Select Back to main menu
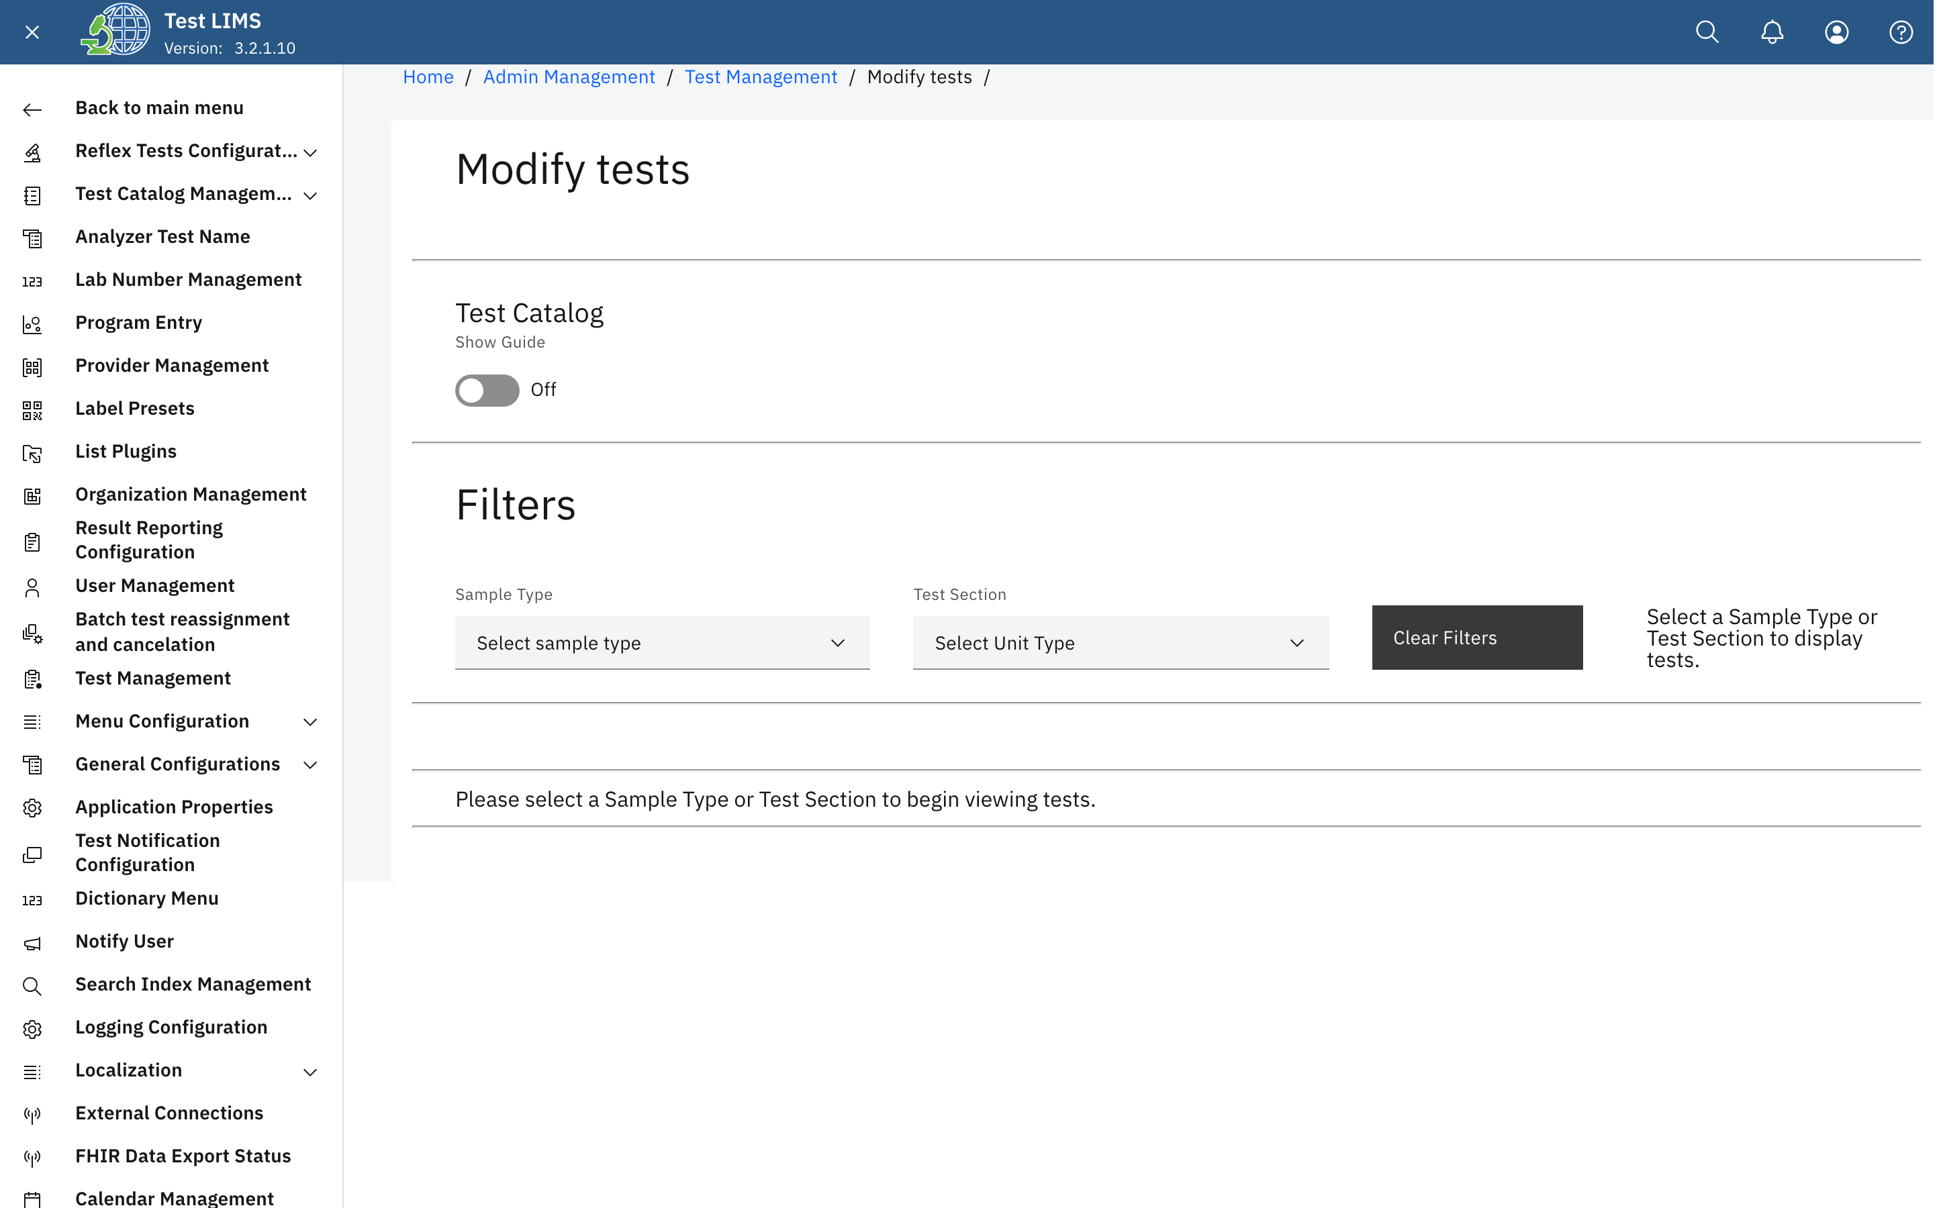The height and width of the screenshot is (1208, 1943). pos(159,108)
